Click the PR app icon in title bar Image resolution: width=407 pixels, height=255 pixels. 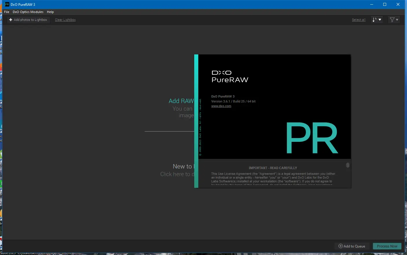tap(7, 4)
